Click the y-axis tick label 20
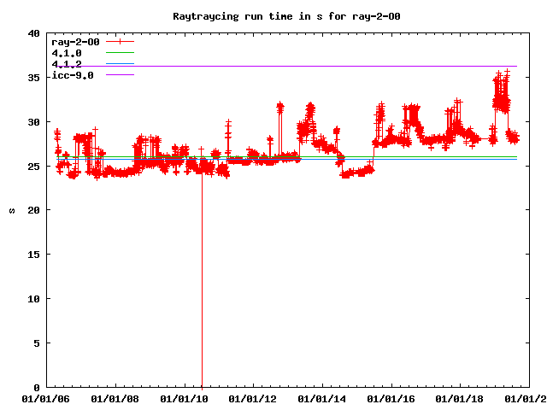This screenshot has height=410, width=547. pyautogui.click(x=32, y=210)
